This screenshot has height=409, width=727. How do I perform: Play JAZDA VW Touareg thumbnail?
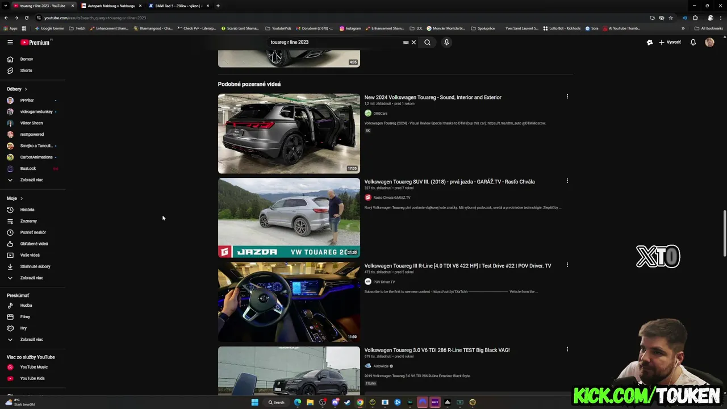click(289, 218)
